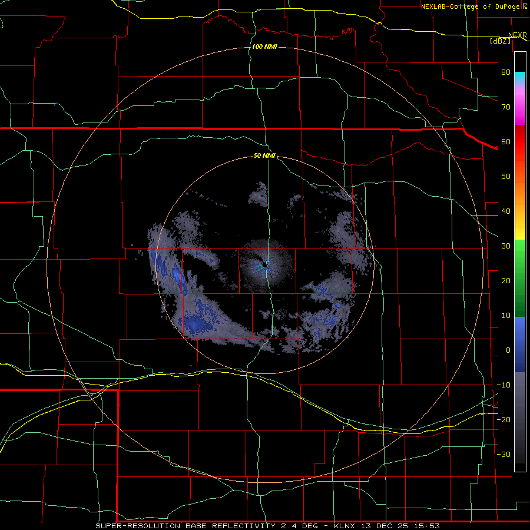This screenshot has height=530, width=530.
Task: Click the '100 NMI' range ring label
Action: tap(264, 47)
